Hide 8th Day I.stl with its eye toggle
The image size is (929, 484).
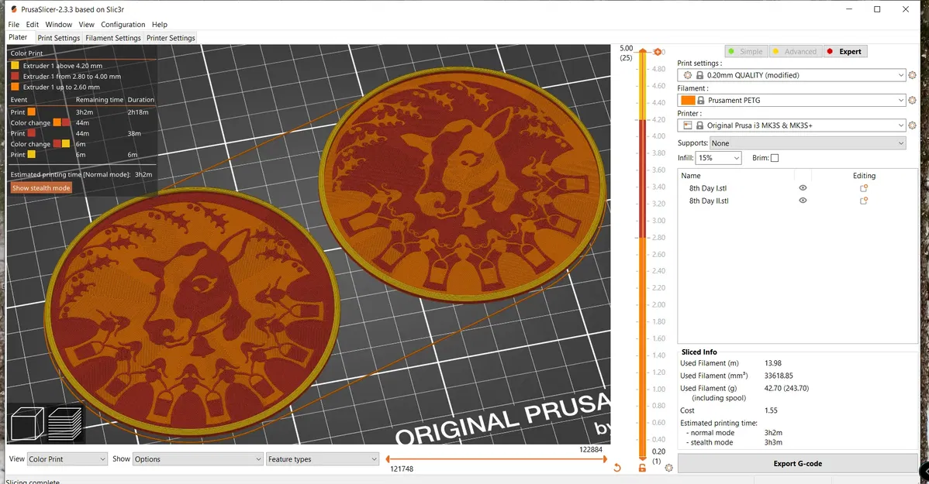[803, 187]
